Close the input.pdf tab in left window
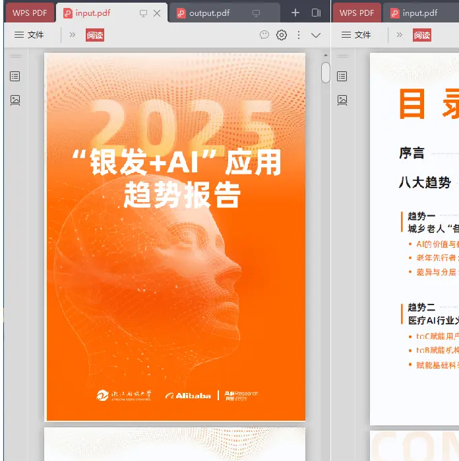This screenshot has height=461, width=459. pyautogui.click(x=157, y=13)
